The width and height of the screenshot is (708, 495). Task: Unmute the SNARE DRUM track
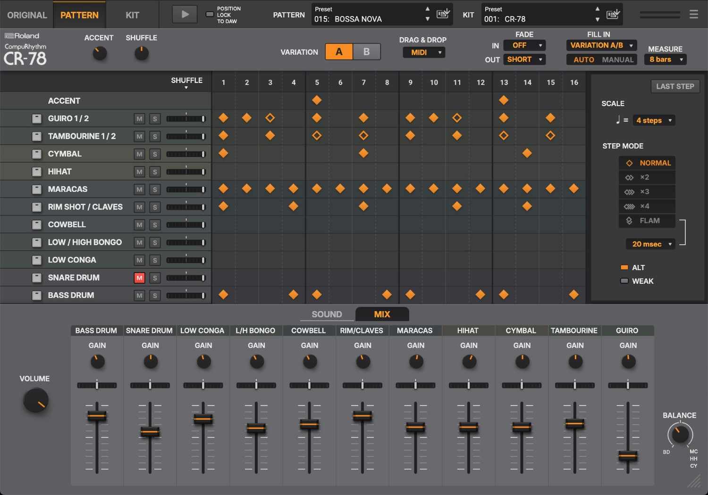pyautogui.click(x=139, y=278)
